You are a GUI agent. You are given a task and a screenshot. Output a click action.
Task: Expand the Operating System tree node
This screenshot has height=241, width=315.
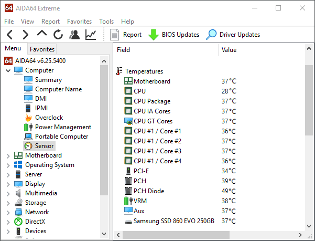click(x=8, y=165)
